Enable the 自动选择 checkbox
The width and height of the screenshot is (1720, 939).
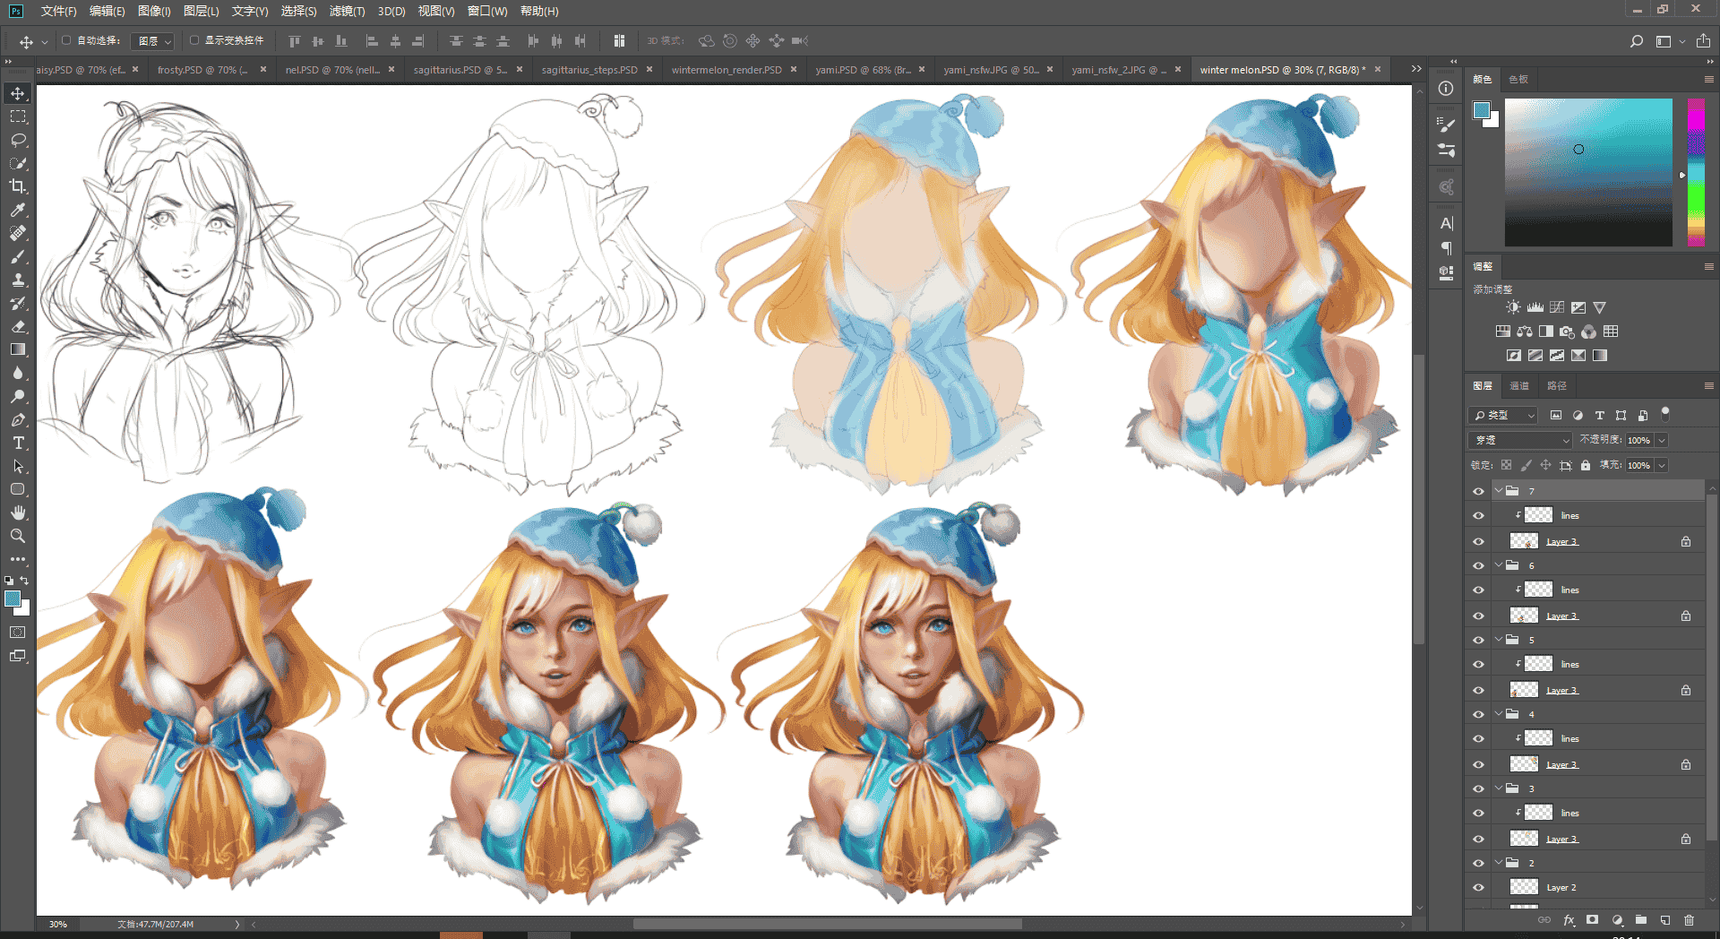[x=66, y=40]
